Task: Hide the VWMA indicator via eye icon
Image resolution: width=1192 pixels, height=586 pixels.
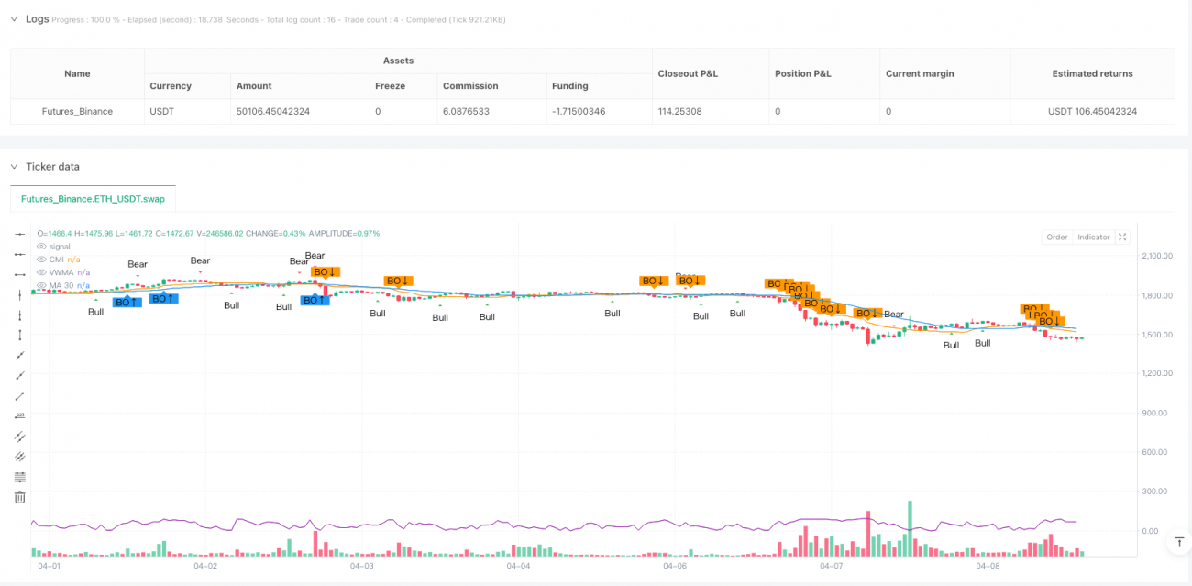Action: [x=40, y=272]
